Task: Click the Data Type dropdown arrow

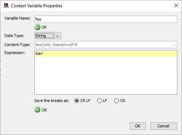Action: tap(58, 36)
